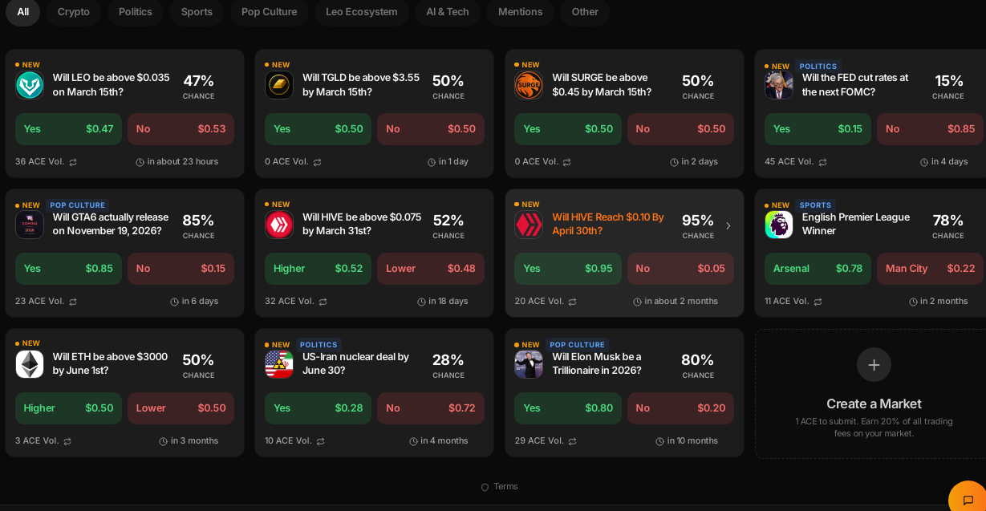Expand the HIVE Reach $0.10 market chevron

coord(728,225)
